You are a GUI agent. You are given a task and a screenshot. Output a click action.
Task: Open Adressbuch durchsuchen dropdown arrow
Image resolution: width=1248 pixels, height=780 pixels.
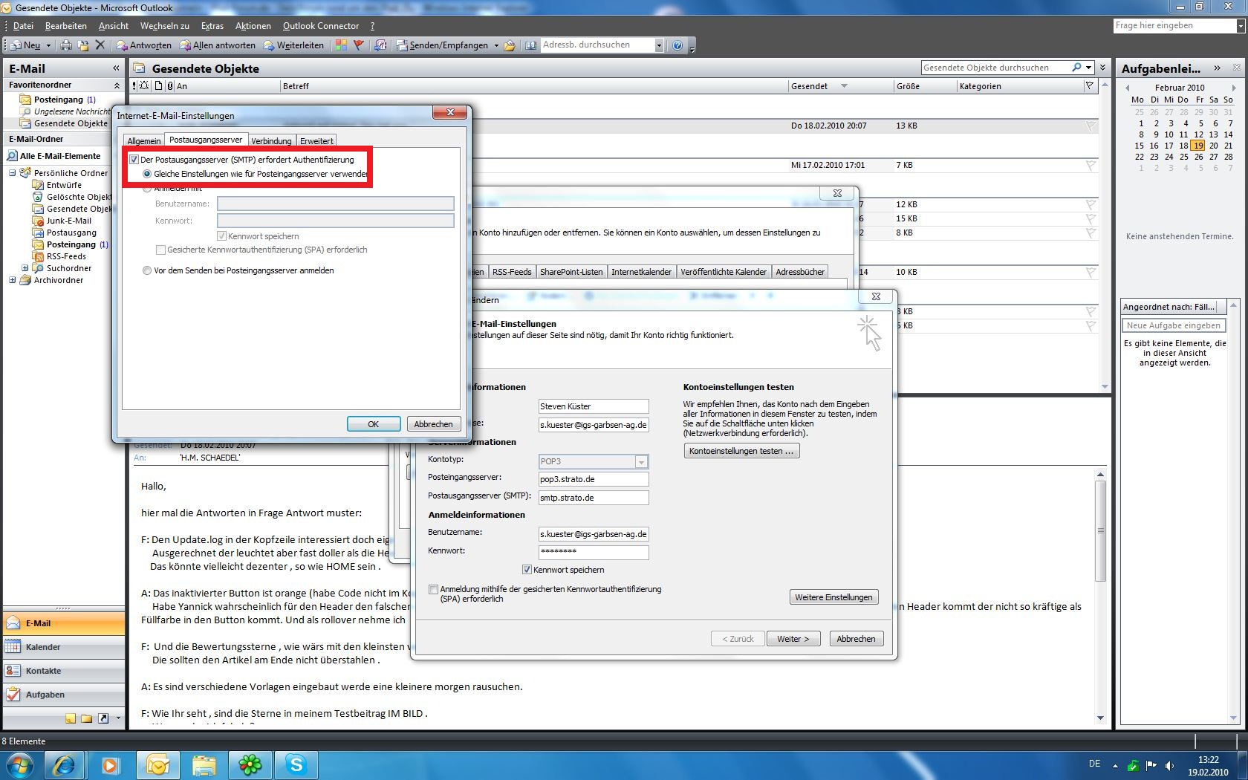pos(658,45)
